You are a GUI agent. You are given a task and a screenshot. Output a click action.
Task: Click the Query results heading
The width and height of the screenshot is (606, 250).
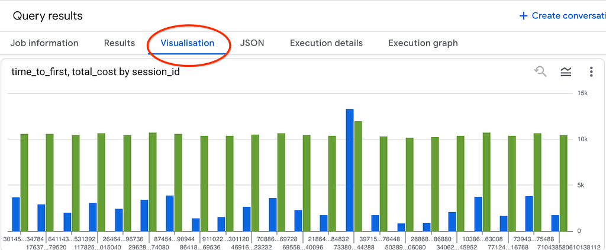point(47,16)
